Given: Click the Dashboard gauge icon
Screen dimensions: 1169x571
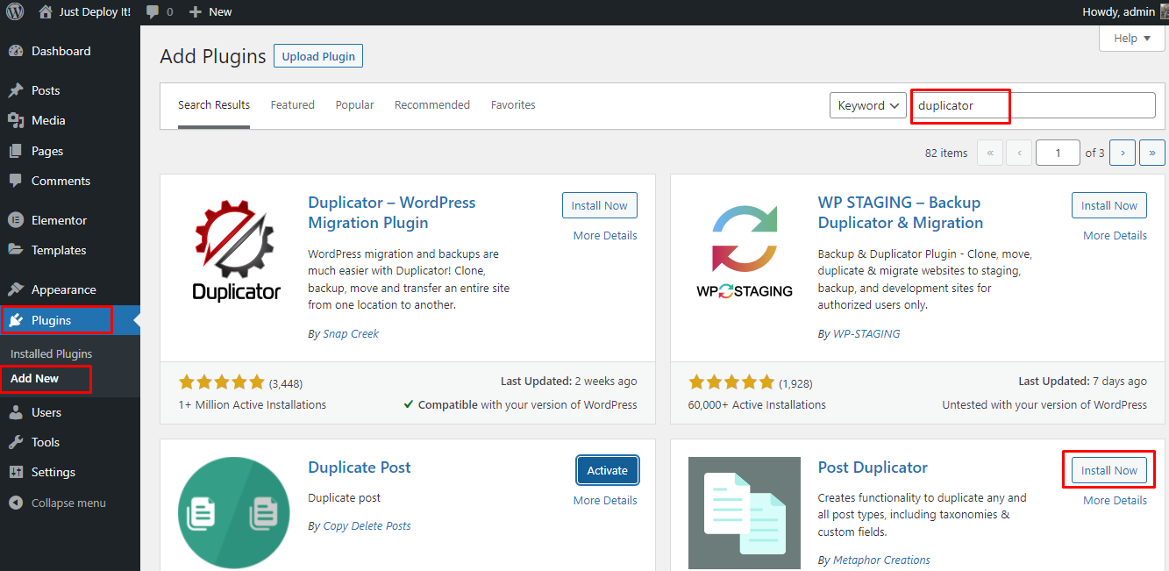Looking at the screenshot, I should point(16,51).
